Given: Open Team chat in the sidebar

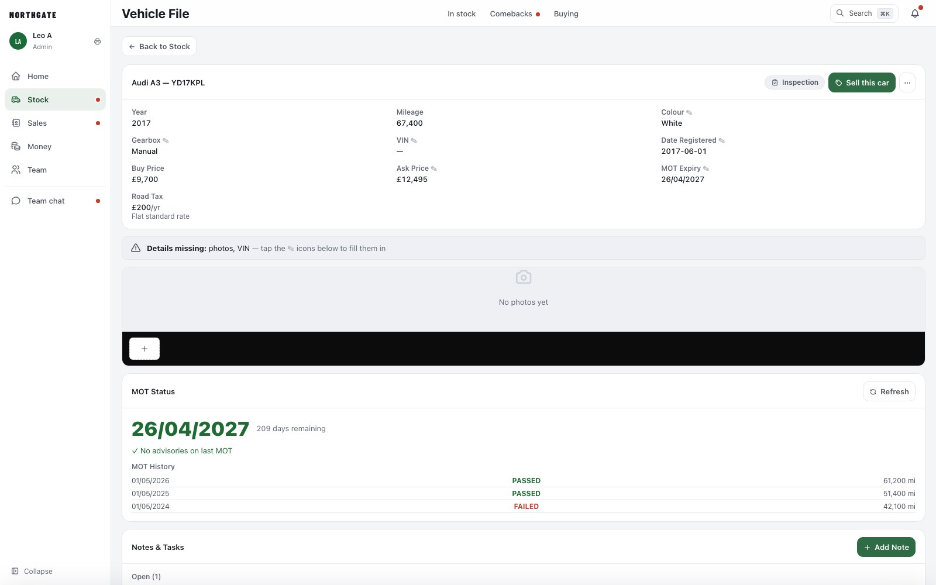Looking at the screenshot, I should tap(55, 201).
